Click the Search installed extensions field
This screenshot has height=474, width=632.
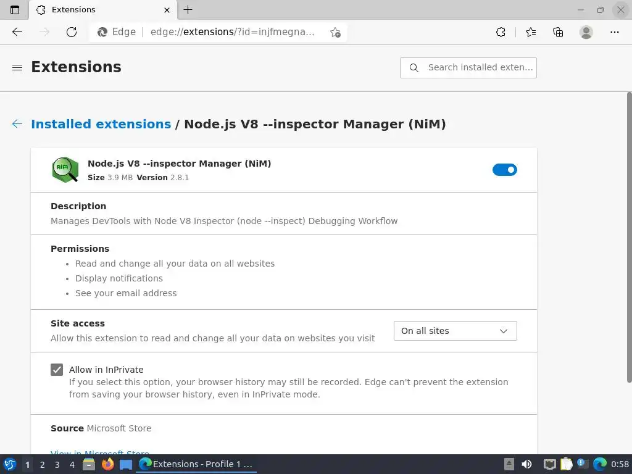[468, 68]
